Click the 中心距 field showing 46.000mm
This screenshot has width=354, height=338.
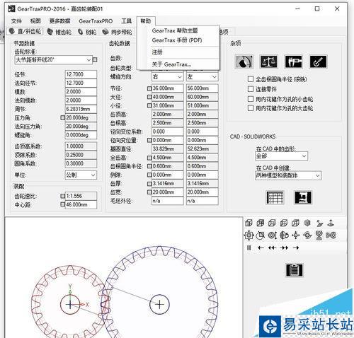point(81,204)
